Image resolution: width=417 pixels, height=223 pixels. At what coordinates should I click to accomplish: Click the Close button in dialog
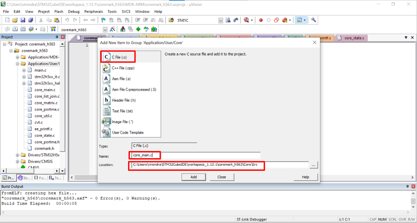(x=222, y=177)
